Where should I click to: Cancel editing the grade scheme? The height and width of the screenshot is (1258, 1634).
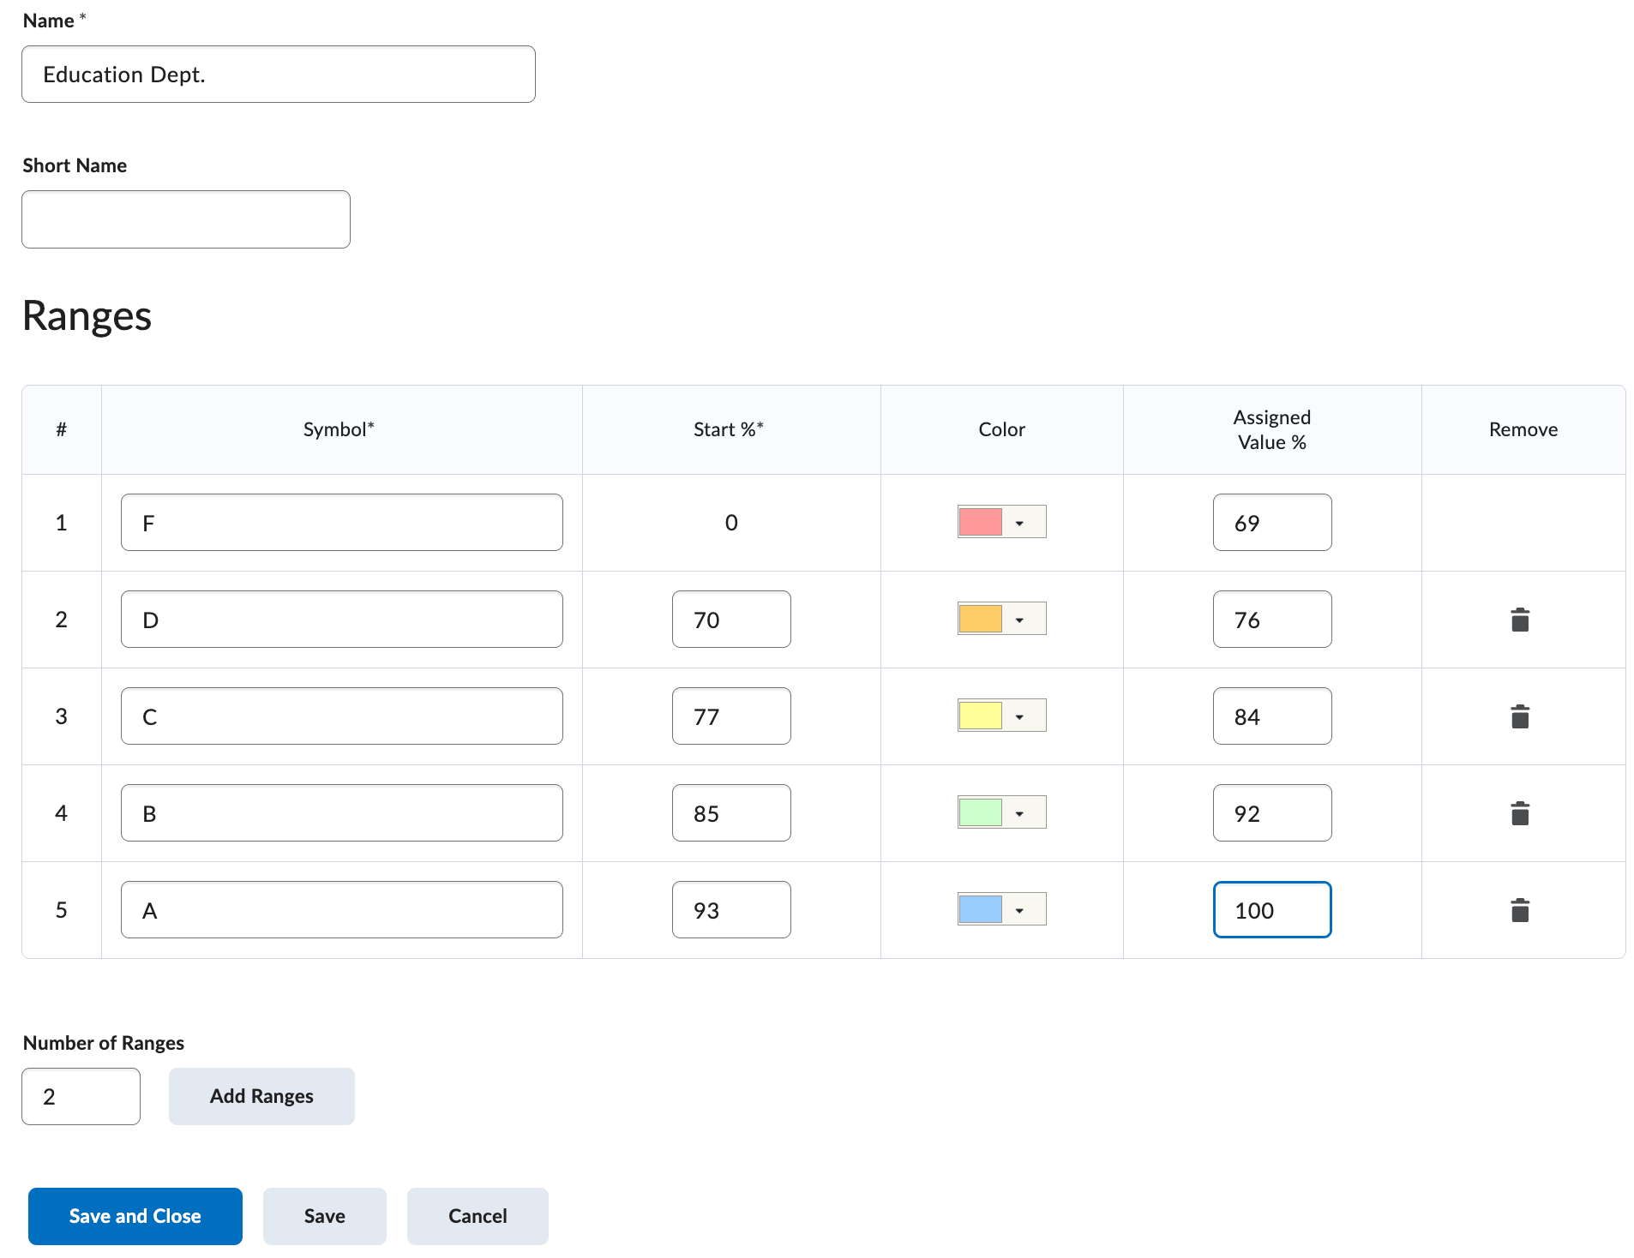click(x=478, y=1216)
